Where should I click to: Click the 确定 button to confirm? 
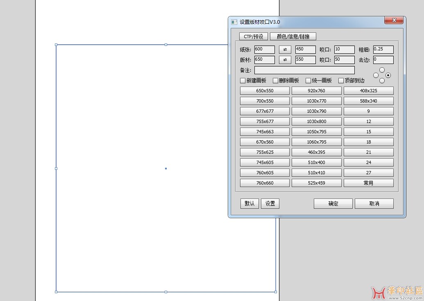(333, 203)
